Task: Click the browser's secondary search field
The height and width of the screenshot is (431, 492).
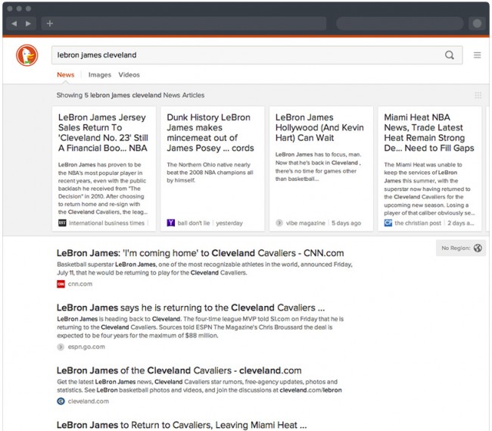Action: [400, 23]
